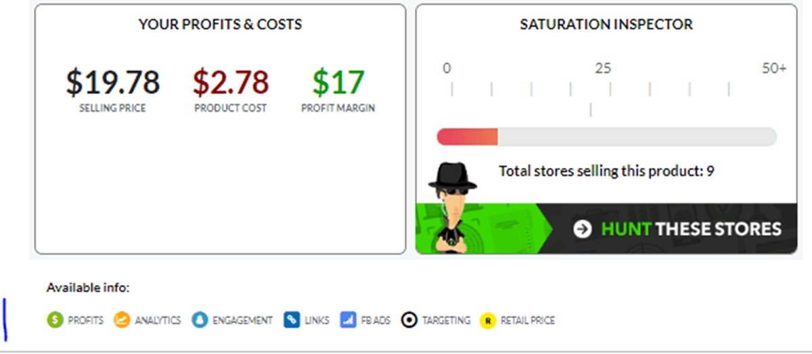Click the blue Links chain icon
The image size is (812, 354).
pyautogui.click(x=292, y=320)
